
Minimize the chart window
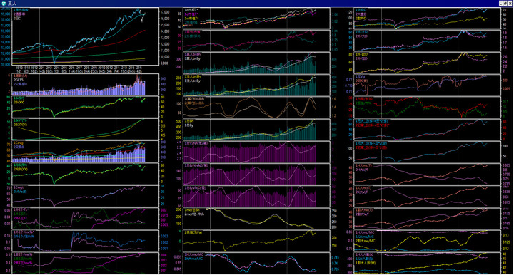(500, 4)
